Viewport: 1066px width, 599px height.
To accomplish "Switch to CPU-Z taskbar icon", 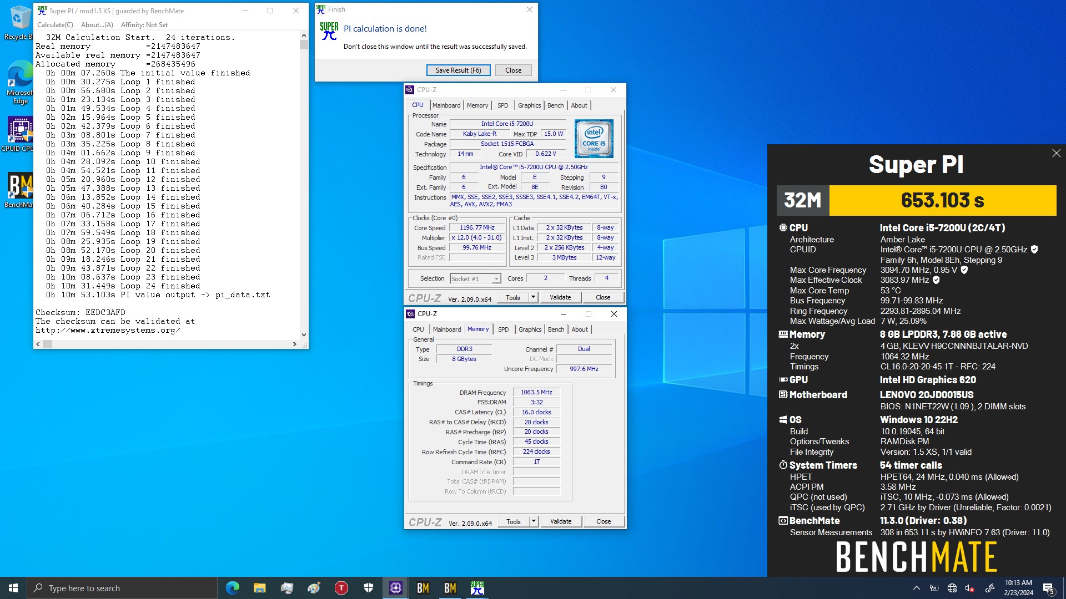I will (x=396, y=588).
